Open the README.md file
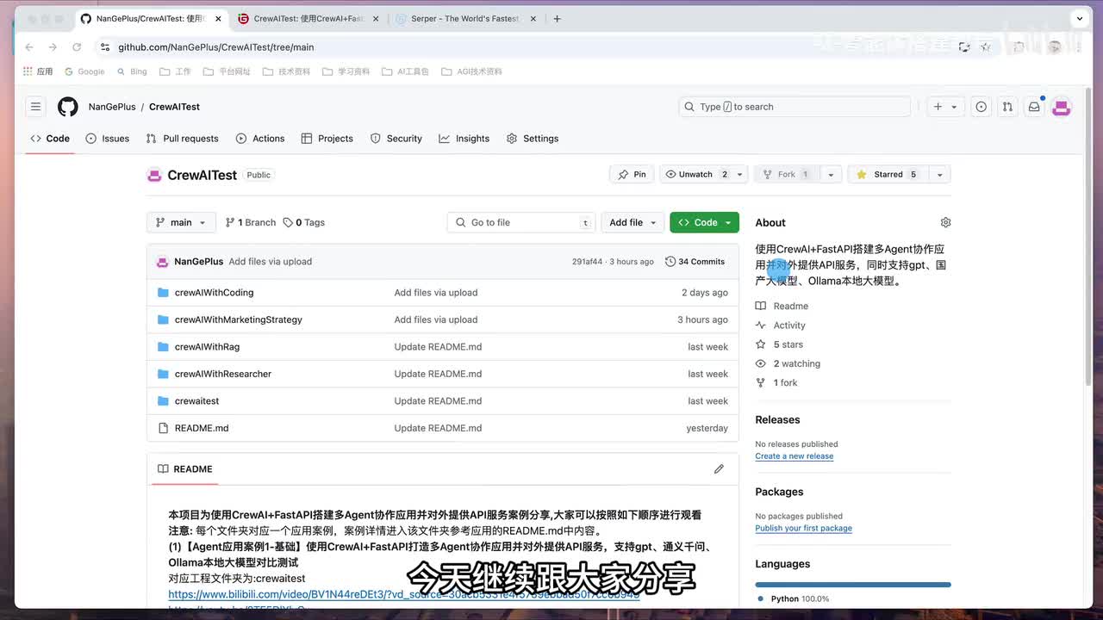 202,428
